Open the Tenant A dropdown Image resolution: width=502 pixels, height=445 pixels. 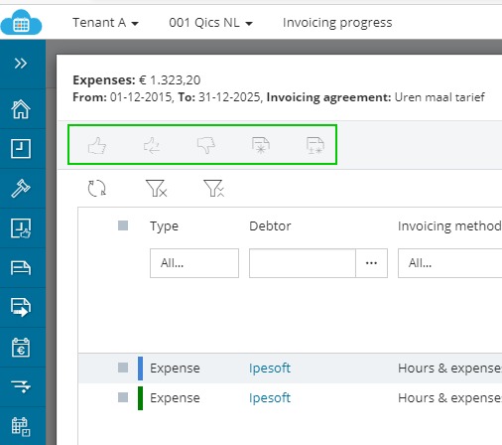coord(105,23)
